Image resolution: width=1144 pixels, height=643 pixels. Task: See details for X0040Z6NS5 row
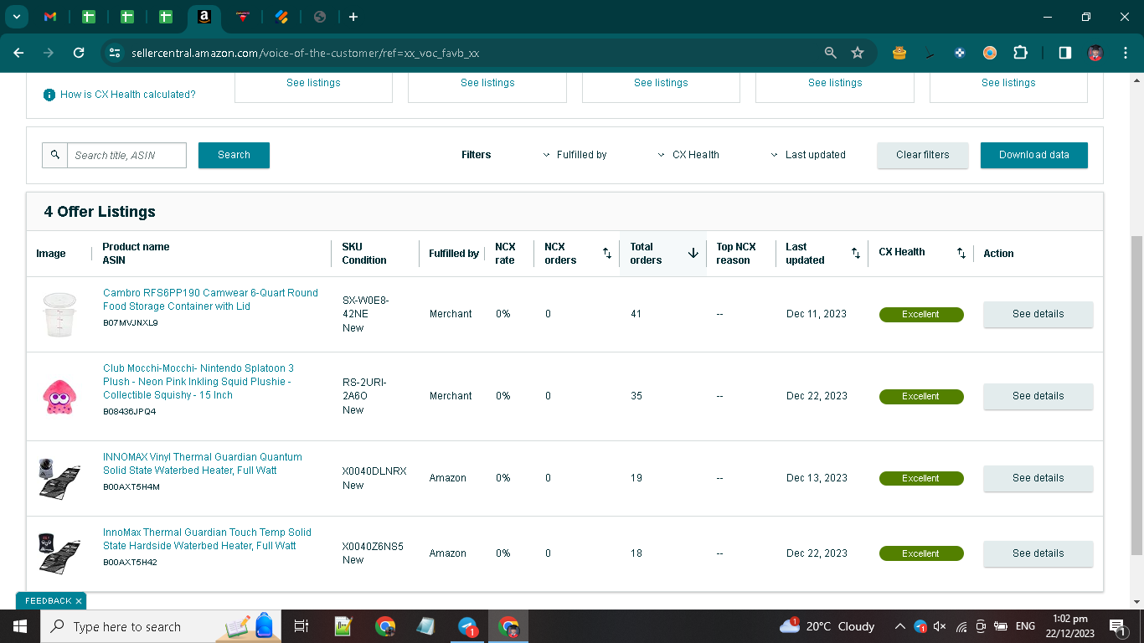click(1038, 553)
